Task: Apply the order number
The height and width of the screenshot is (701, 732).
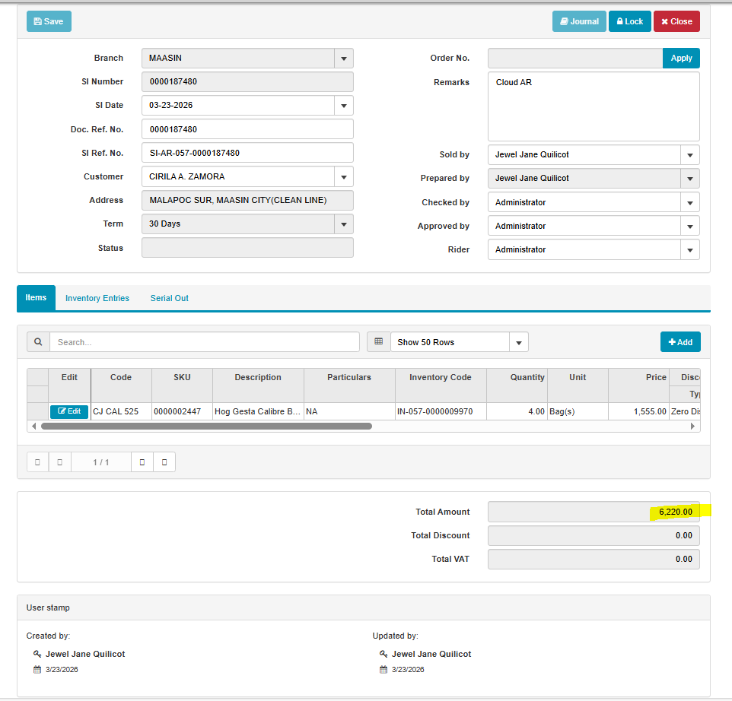Action: 681,59
